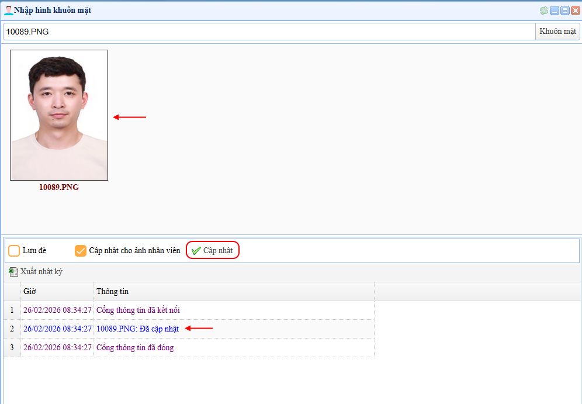
Task: Click the user icon beside the window title
Action: pos(8,10)
